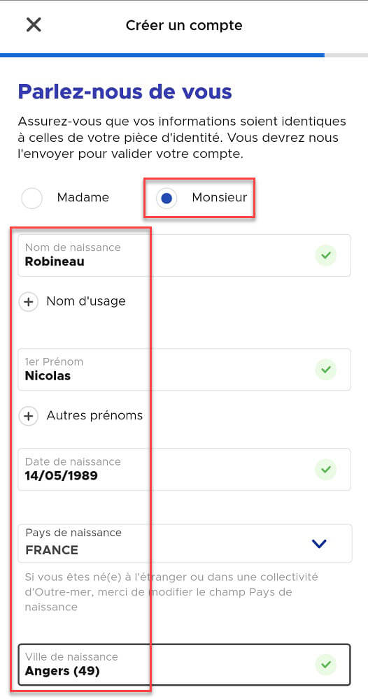
Task: Click green checkmark beside Robineau
Action: 325,255
